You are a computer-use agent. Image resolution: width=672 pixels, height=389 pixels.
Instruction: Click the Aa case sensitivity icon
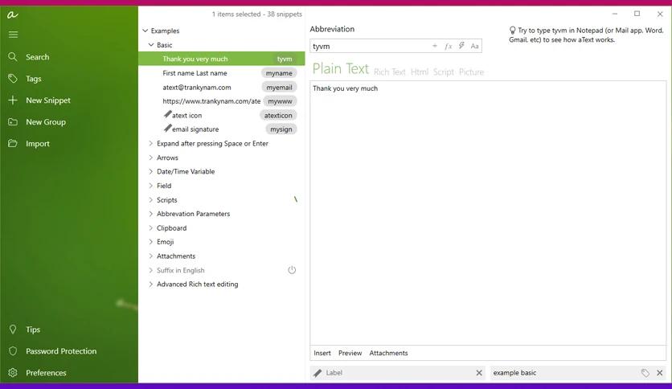point(474,46)
